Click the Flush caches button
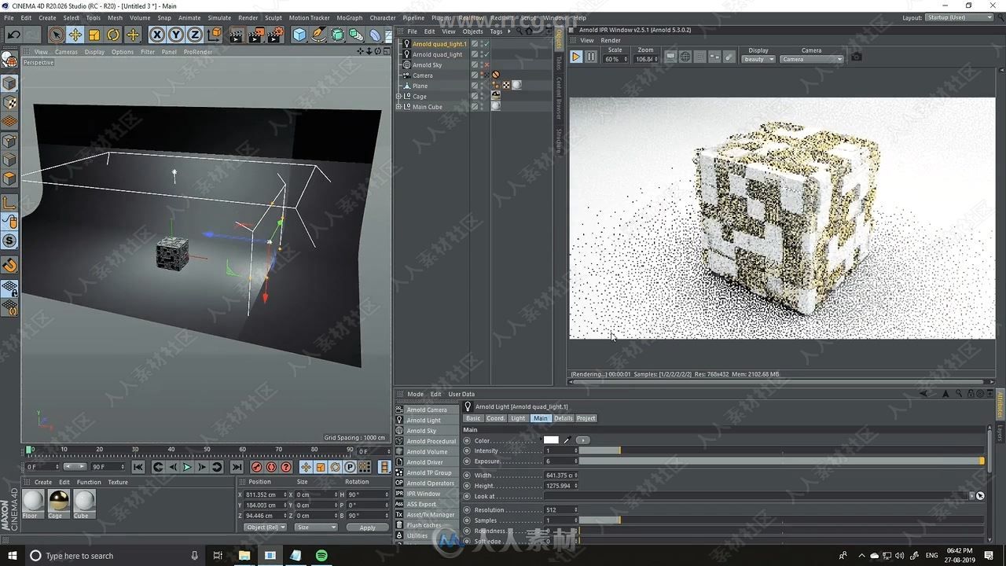The image size is (1006, 566). point(427,525)
